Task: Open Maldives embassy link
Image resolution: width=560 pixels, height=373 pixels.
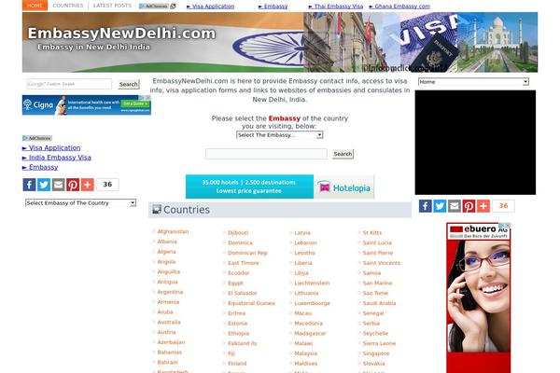Action: [x=306, y=364]
